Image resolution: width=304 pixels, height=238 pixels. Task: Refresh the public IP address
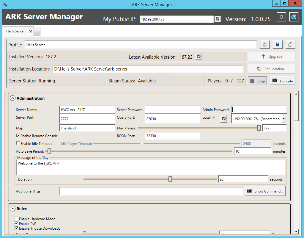[218, 19]
